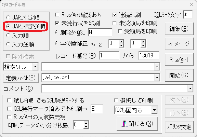
Task: Click the y correction value field
Action: click(x=136, y=43)
